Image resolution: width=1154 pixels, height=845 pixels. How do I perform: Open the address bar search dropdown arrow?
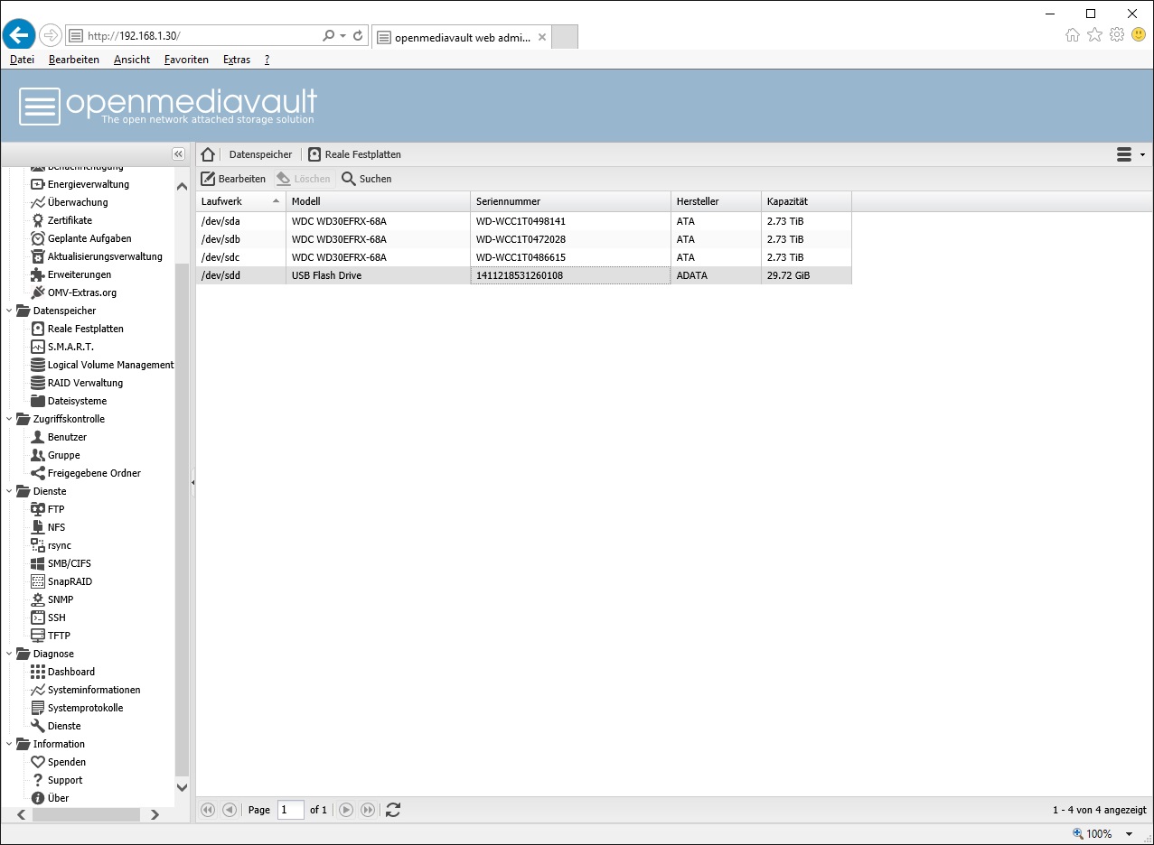pos(342,36)
